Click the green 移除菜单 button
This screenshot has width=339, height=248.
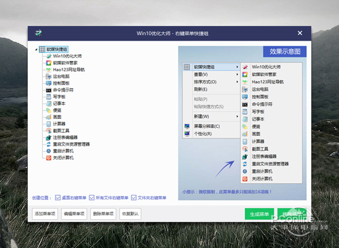[292, 214]
